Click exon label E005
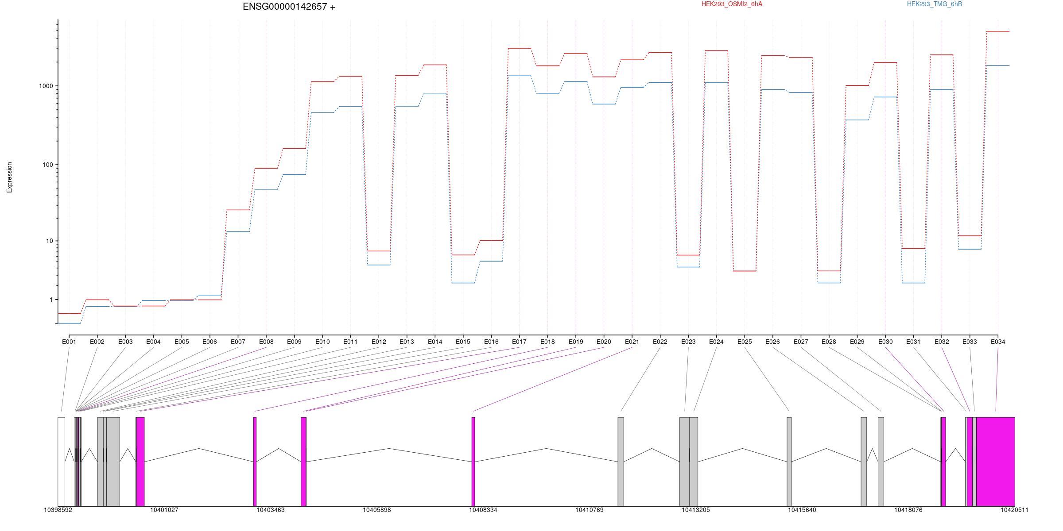 [x=182, y=342]
